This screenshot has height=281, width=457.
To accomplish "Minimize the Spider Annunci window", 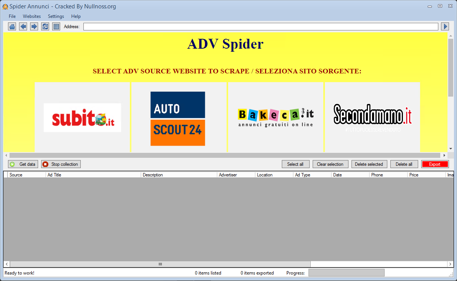I will [430, 6].
